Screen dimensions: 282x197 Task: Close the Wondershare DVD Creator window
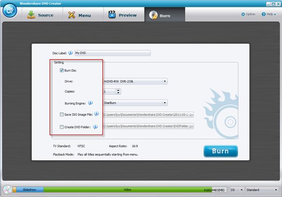click(278, 4)
